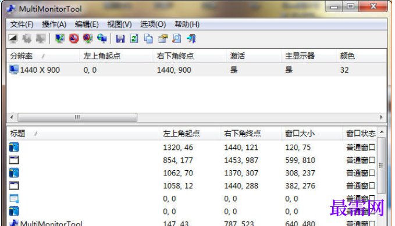
Task: Sort by monitor 右下角终点 column header
Action: tap(190, 56)
